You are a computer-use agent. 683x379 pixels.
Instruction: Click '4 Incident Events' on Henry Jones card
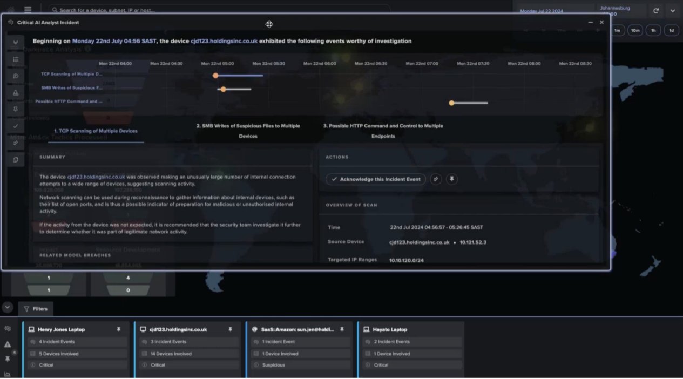point(77,342)
